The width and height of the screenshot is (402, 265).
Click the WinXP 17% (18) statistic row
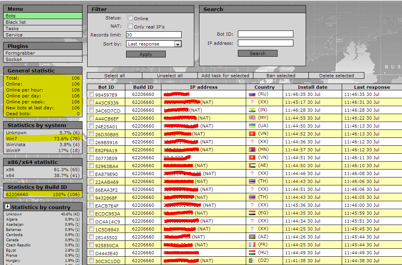[x=43, y=151]
